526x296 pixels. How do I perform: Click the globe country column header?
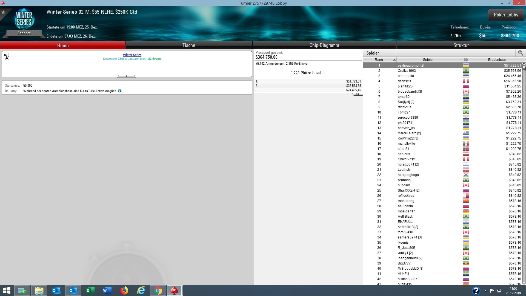click(x=466, y=60)
